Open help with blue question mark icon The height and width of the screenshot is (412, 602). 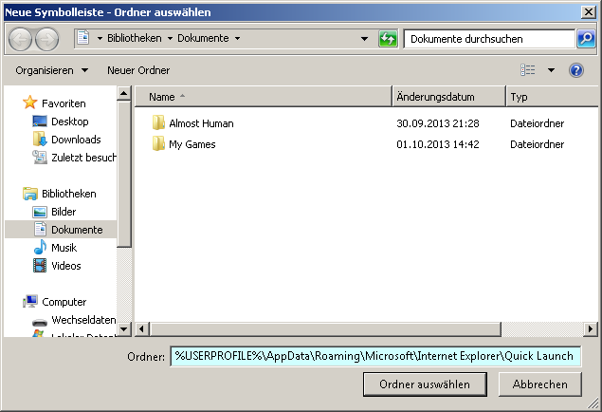pos(576,70)
